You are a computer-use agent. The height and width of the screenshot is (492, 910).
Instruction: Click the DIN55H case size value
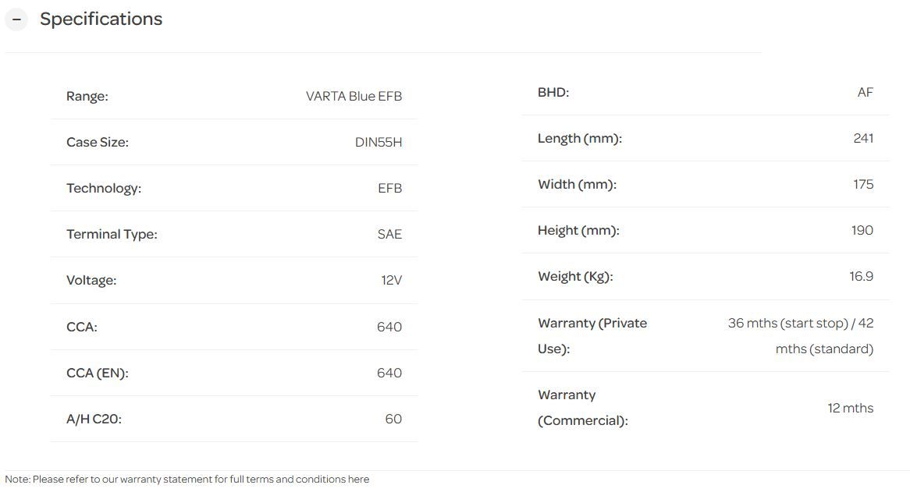click(x=379, y=143)
